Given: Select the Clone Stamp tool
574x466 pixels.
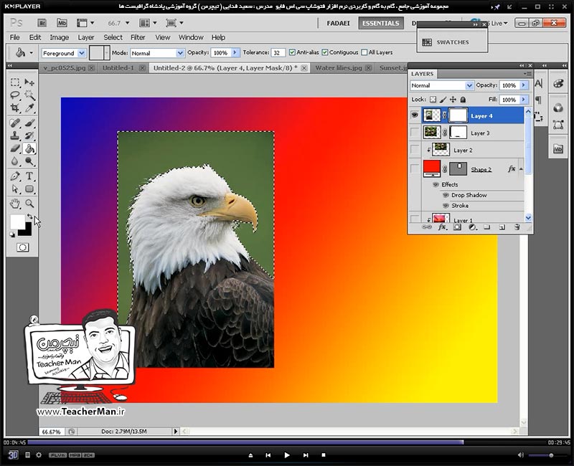Looking at the screenshot, I should tap(15, 135).
